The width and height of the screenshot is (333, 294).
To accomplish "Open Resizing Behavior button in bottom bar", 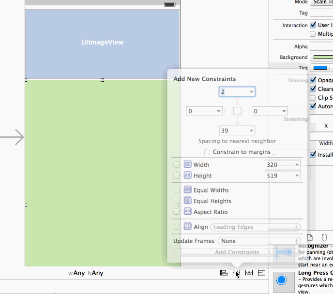I will (x=261, y=273).
